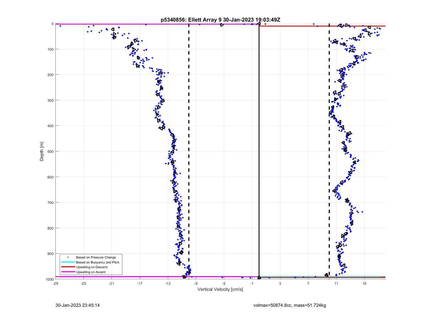Click y-axis tick label '500'
The height and width of the screenshot is (314, 426).
click(x=50, y=152)
